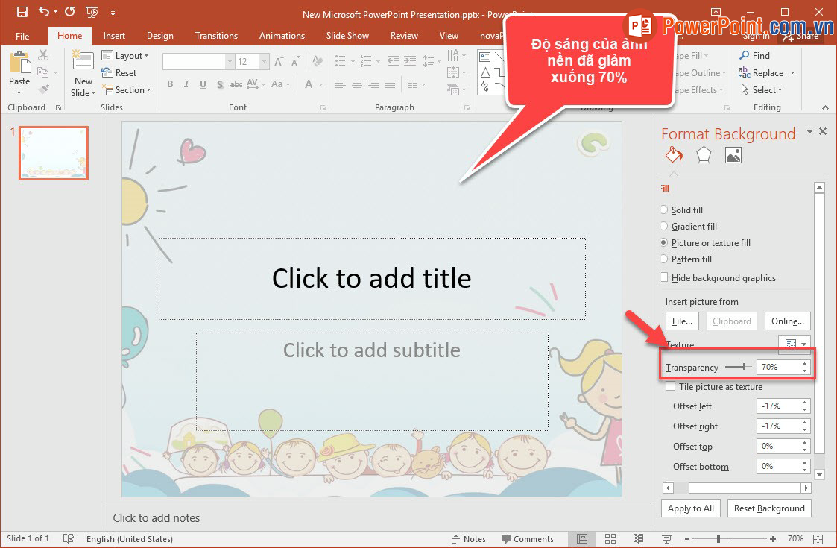
Task: Open the Picture icon tab in Format Background
Action: click(x=733, y=155)
